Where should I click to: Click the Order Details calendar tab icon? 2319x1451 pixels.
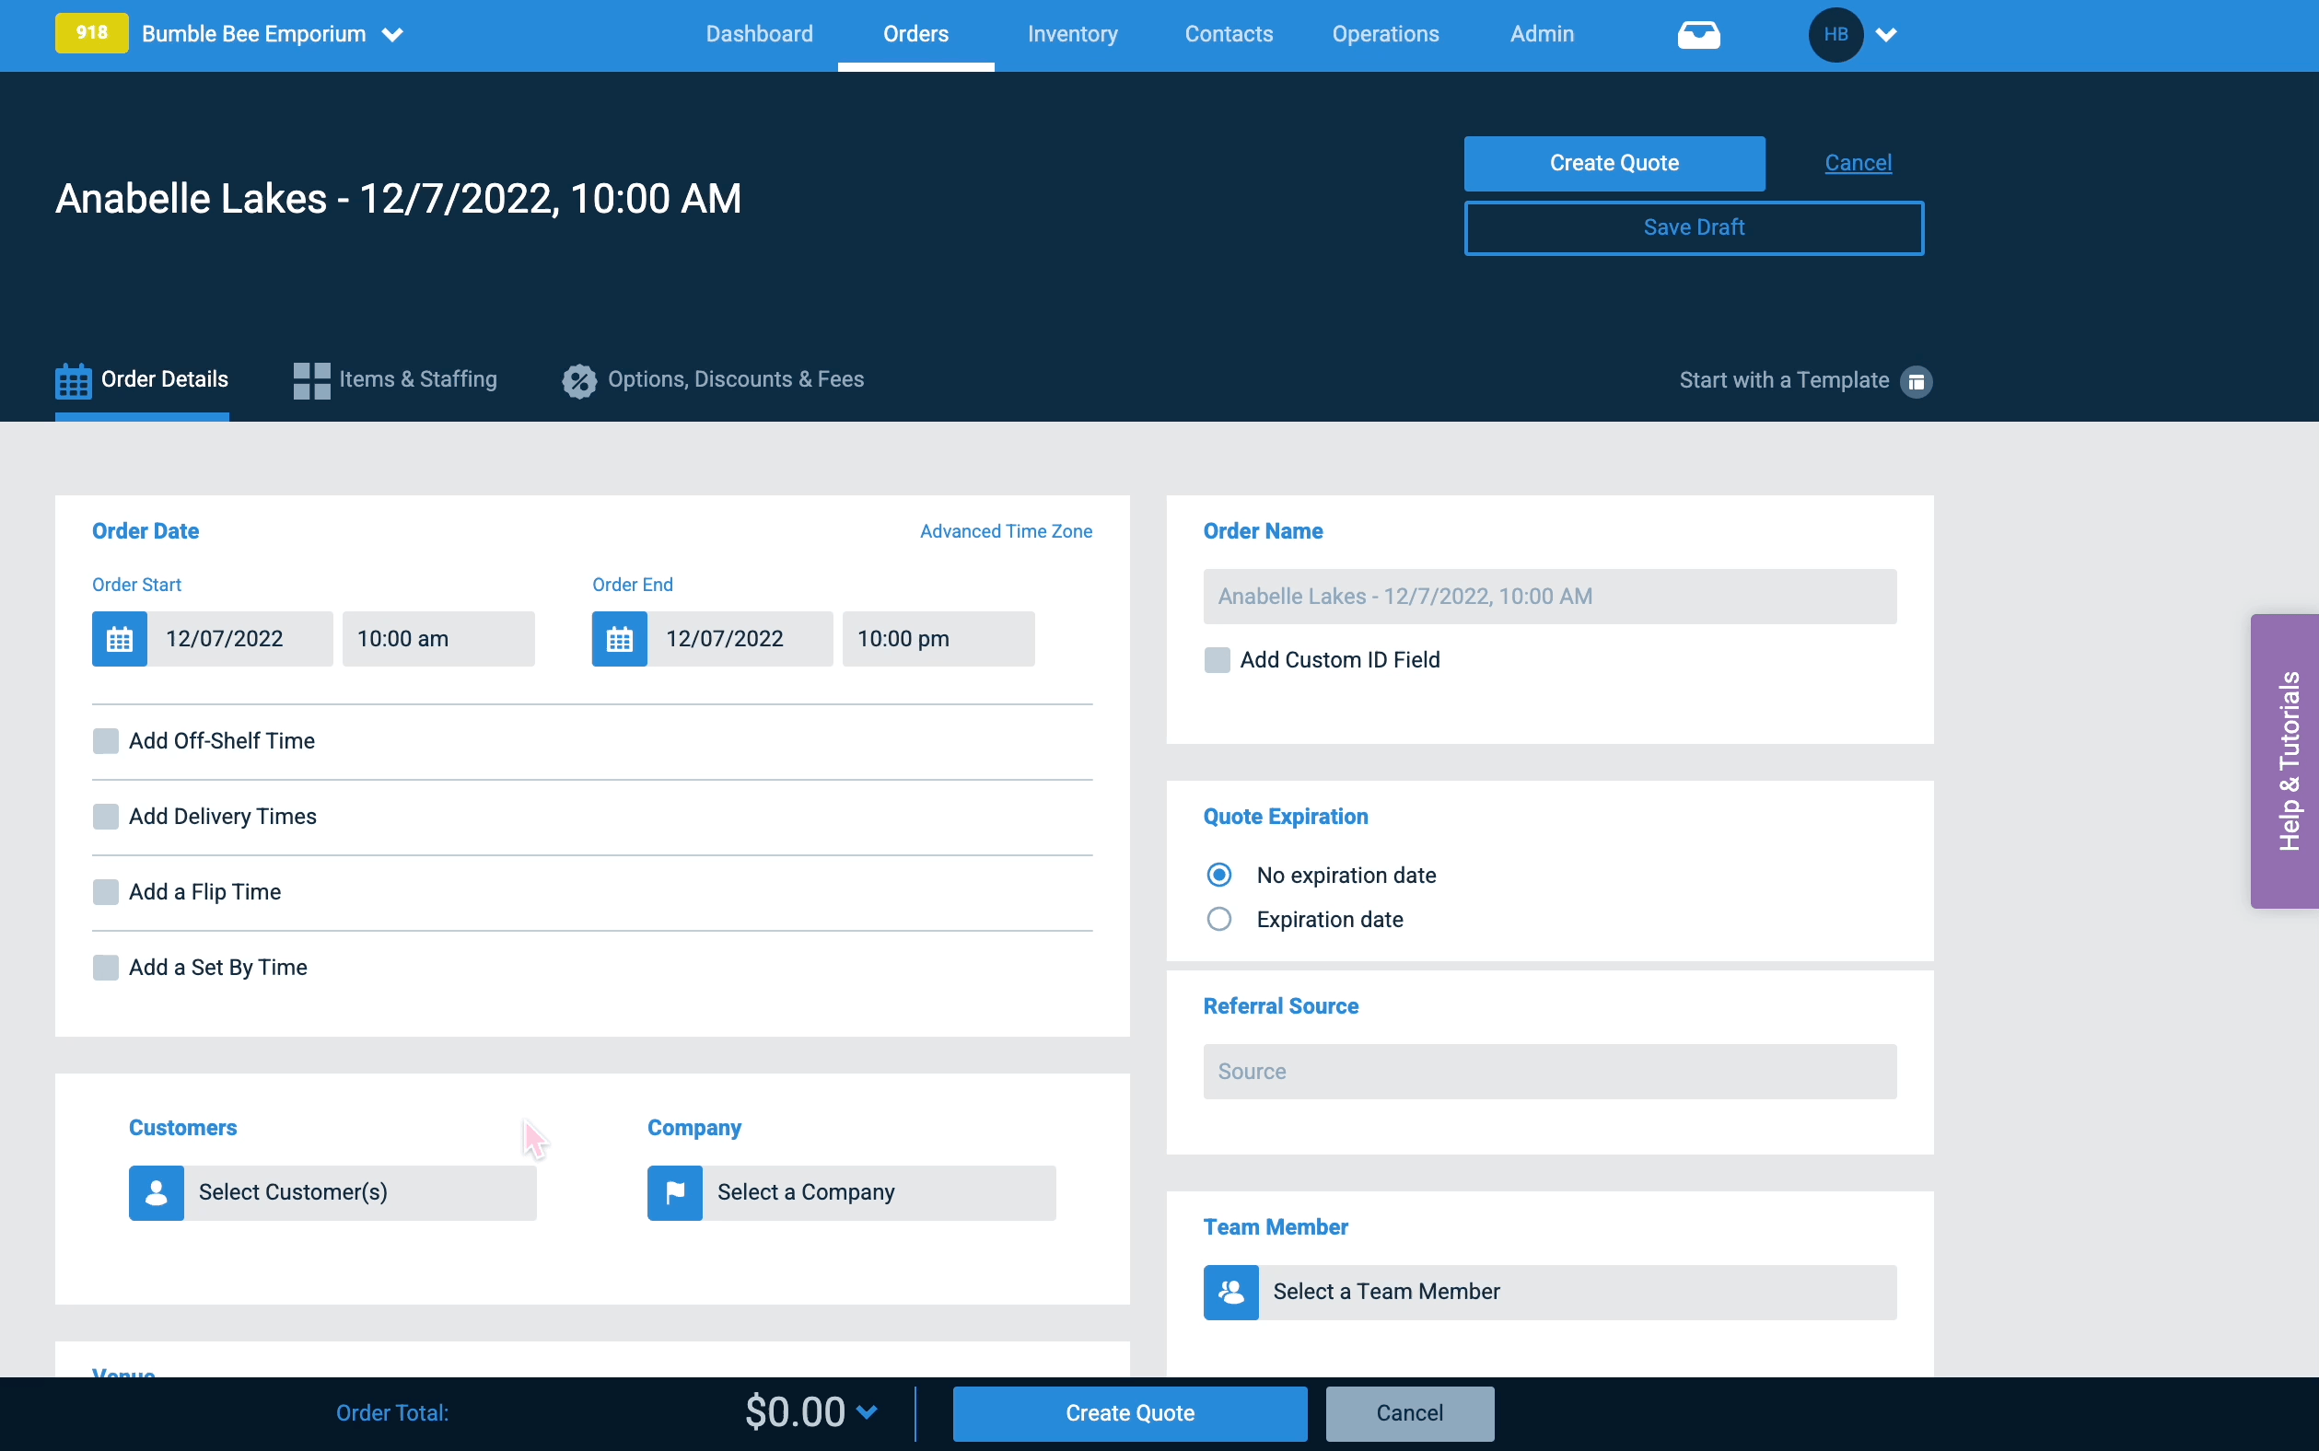click(x=74, y=380)
